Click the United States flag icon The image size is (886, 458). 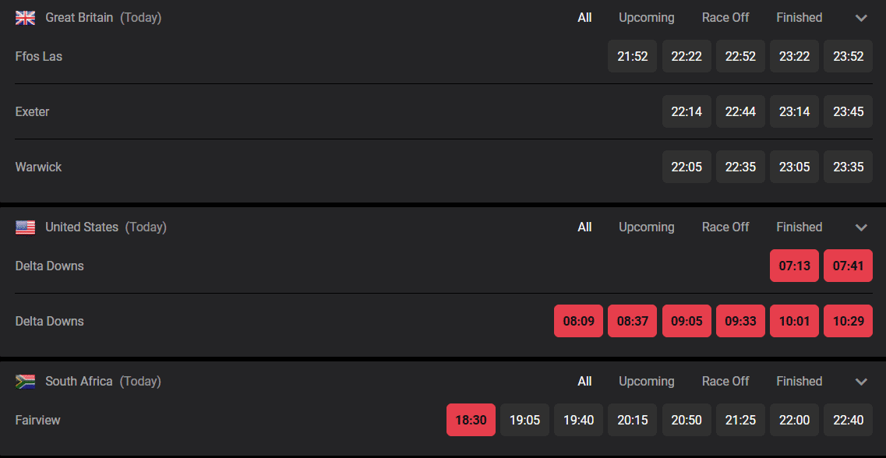pos(26,227)
